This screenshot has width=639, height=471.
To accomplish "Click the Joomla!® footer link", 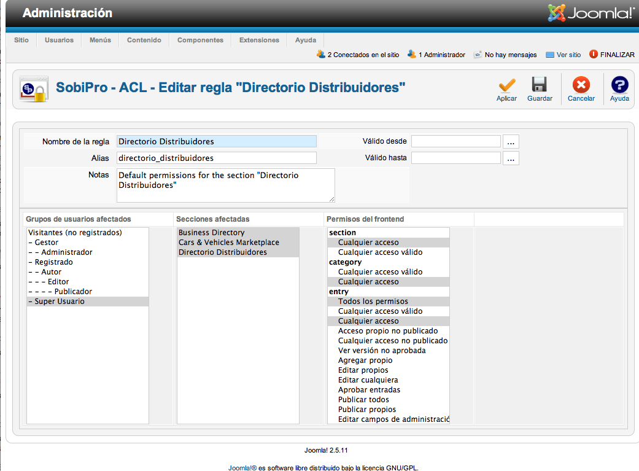I will coord(242,468).
